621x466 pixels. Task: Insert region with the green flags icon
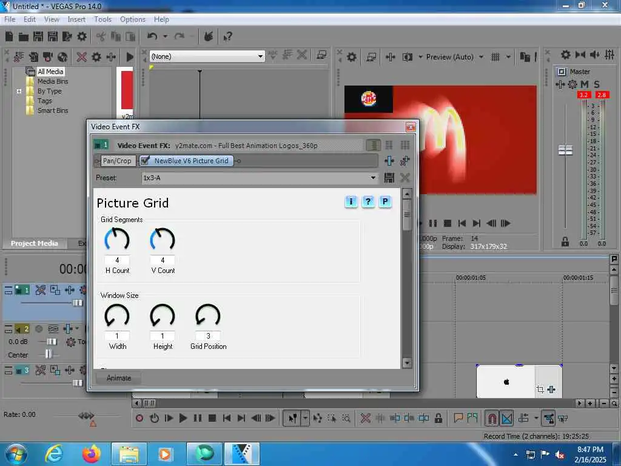472,417
